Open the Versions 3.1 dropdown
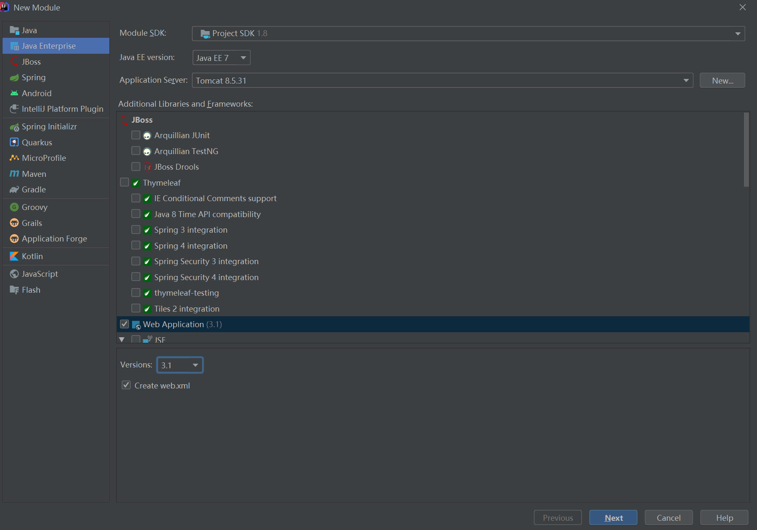 [180, 365]
